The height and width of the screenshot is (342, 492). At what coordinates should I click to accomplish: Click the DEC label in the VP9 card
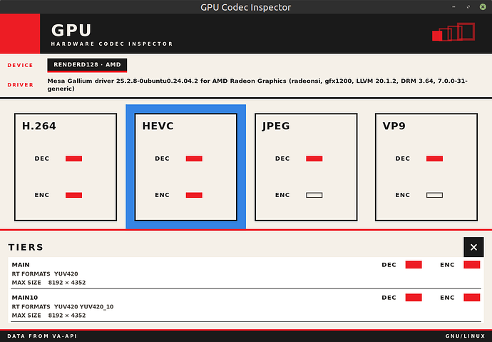(403, 159)
